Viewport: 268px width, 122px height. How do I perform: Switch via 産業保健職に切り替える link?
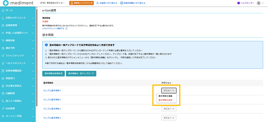click(135, 3)
